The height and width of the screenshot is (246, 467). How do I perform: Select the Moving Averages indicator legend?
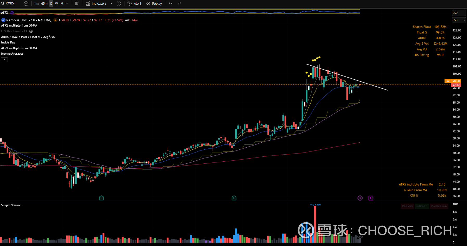12,54
